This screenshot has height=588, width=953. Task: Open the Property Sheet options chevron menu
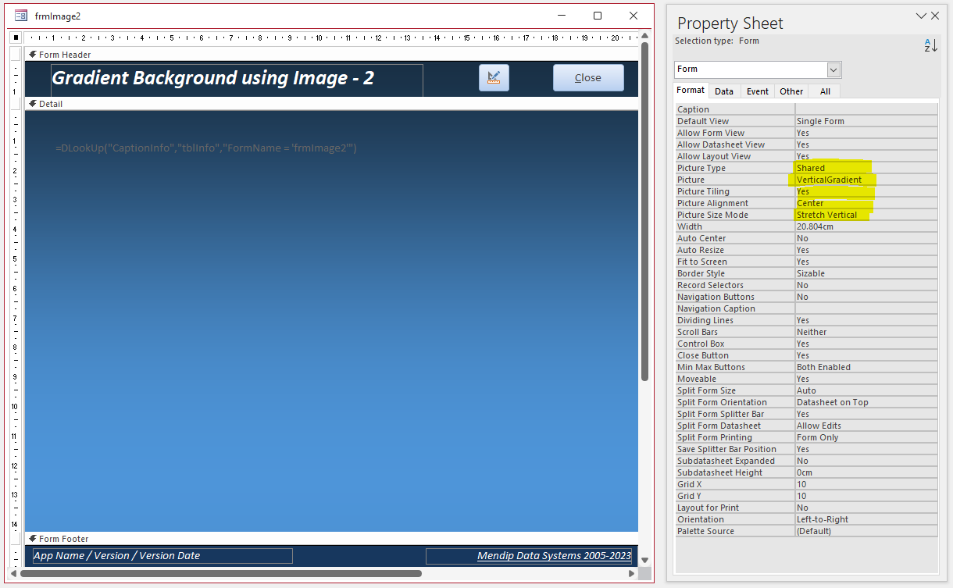[x=920, y=16]
